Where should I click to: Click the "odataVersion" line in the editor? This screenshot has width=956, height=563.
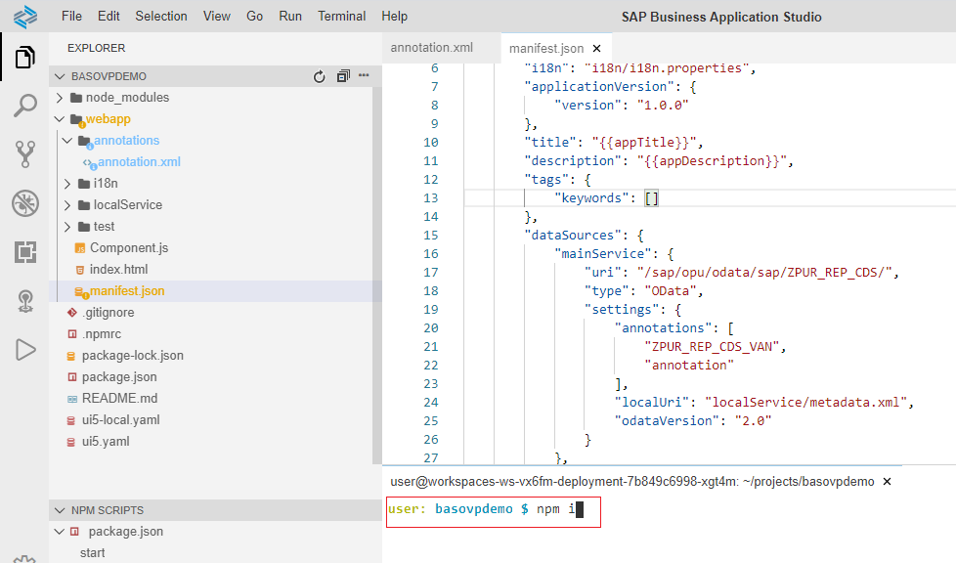[x=693, y=421]
